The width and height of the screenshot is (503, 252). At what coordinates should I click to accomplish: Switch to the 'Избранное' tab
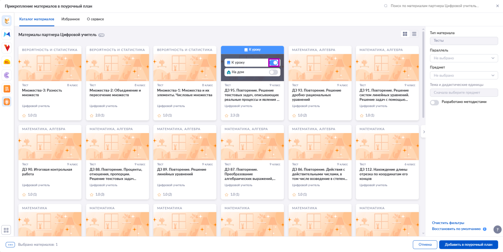pos(70,19)
